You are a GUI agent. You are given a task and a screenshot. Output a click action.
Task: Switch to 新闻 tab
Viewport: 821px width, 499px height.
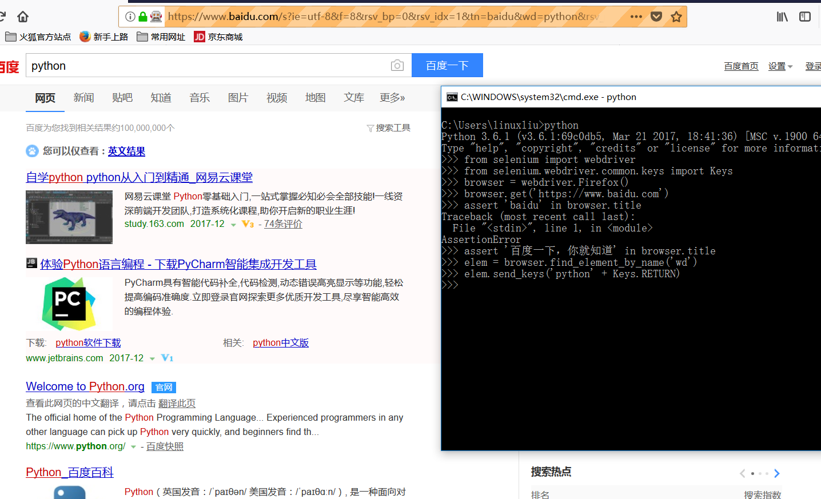pyautogui.click(x=83, y=98)
